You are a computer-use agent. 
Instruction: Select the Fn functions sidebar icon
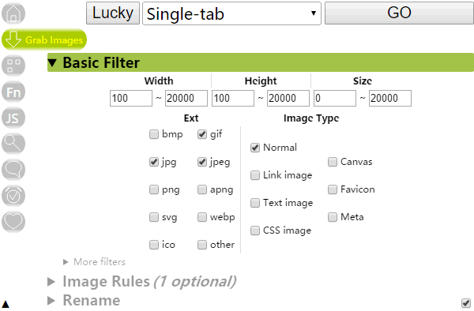tap(13, 92)
